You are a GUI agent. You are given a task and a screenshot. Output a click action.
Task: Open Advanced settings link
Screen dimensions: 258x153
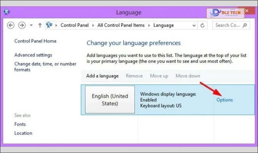tap(33, 55)
